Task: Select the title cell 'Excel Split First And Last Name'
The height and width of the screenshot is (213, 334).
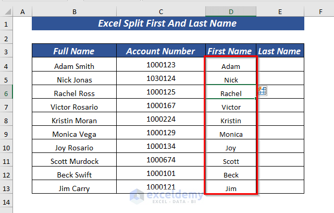Action: pyautogui.click(x=167, y=23)
